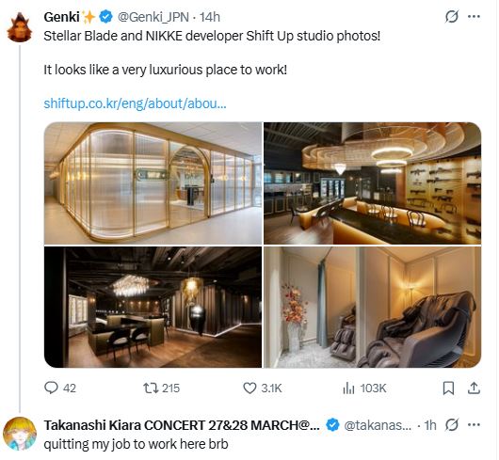View the dark chandelier lobby photo
This screenshot has width=499, height=460.
(153, 307)
